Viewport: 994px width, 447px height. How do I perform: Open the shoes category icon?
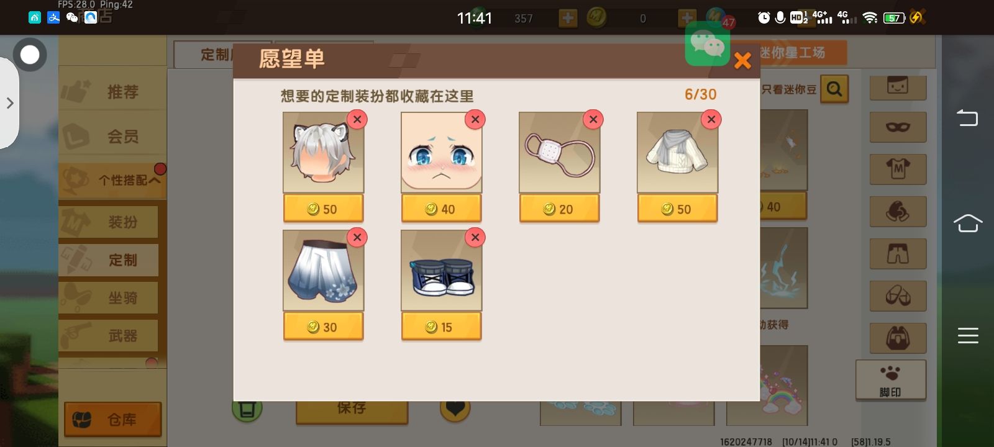898,296
